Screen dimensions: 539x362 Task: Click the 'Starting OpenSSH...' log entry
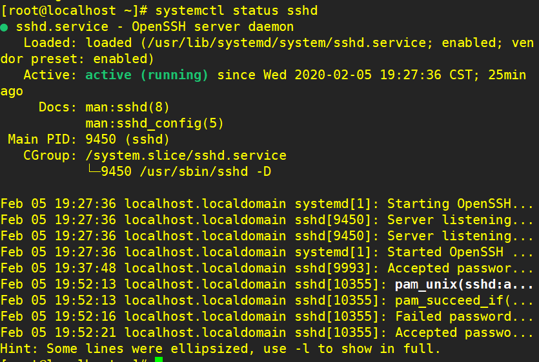tap(460, 204)
